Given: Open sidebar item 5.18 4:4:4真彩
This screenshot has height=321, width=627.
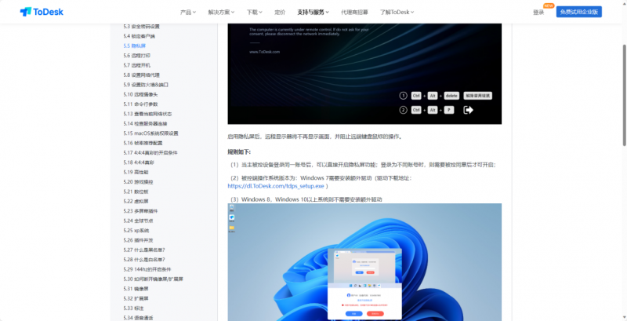Looking at the screenshot, I should tap(139, 162).
